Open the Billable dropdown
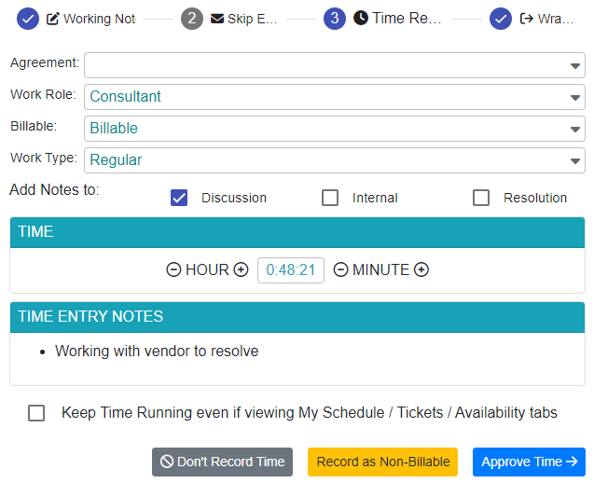Viewport: 594px width, 483px height. tap(335, 129)
